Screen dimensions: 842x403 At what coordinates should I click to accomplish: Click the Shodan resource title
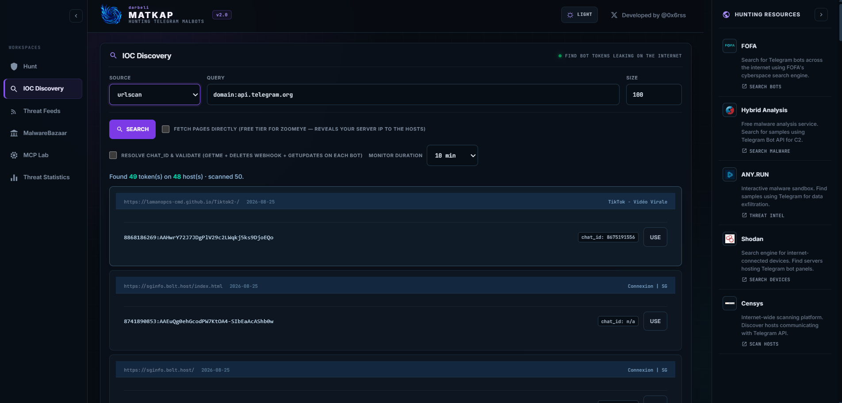tap(752, 239)
